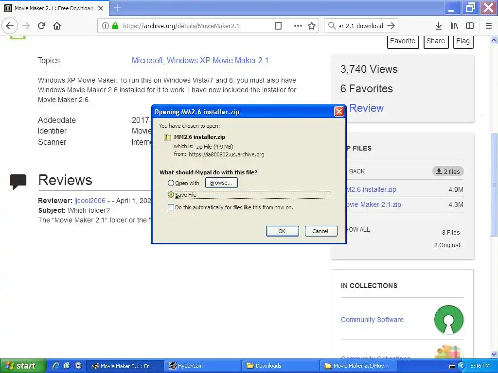Expand the SHOW ALL files link
The width and height of the screenshot is (498, 373).
pos(357,230)
